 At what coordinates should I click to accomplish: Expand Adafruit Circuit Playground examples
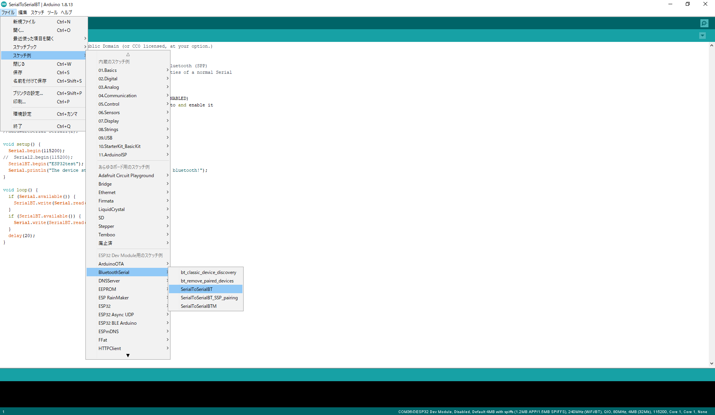[x=128, y=176]
